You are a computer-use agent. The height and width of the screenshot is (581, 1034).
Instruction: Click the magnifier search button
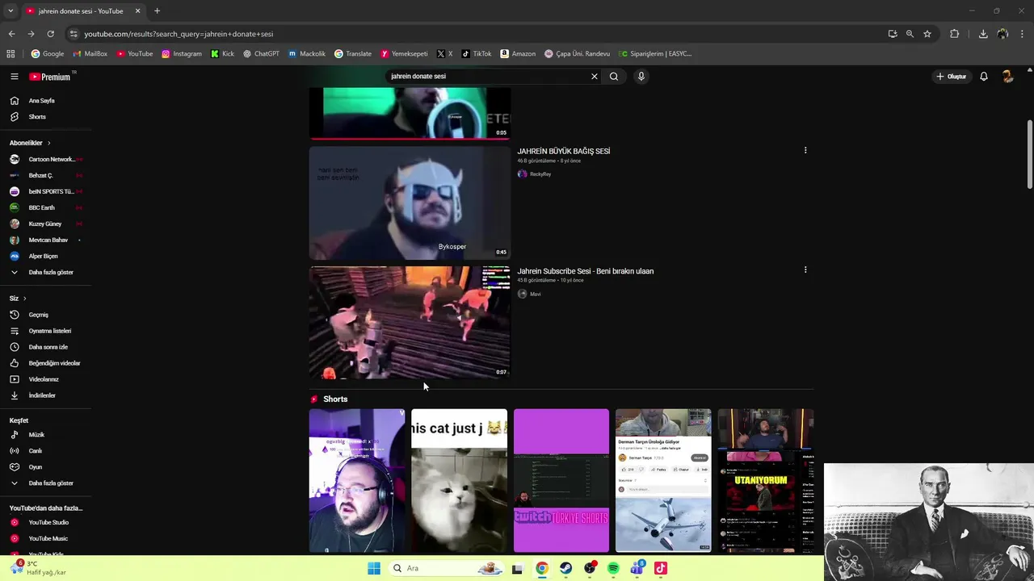[614, 77]
